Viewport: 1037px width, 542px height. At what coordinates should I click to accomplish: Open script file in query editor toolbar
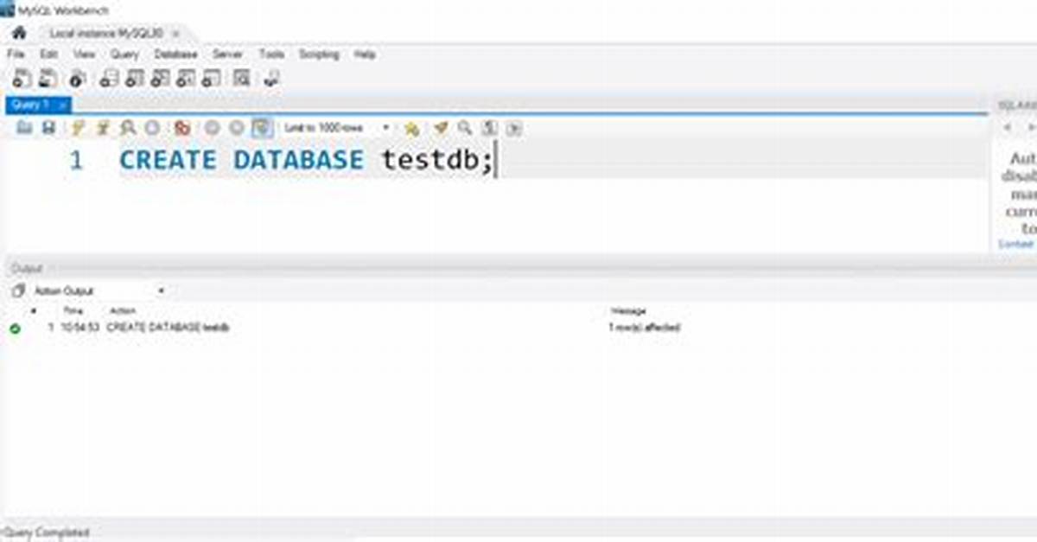24,128
